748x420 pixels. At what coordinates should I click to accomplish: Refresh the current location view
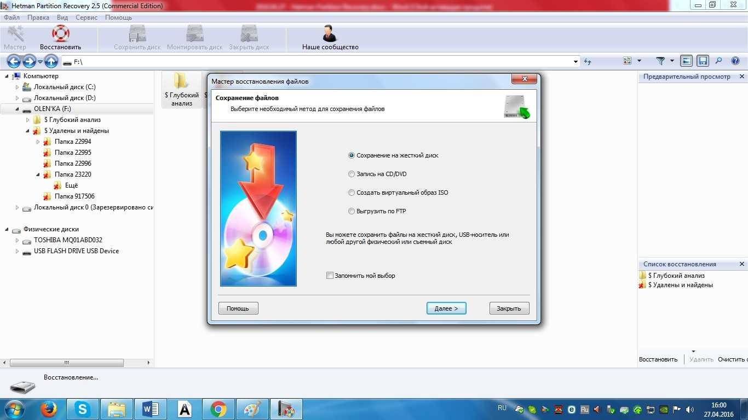tap(588, 61)
